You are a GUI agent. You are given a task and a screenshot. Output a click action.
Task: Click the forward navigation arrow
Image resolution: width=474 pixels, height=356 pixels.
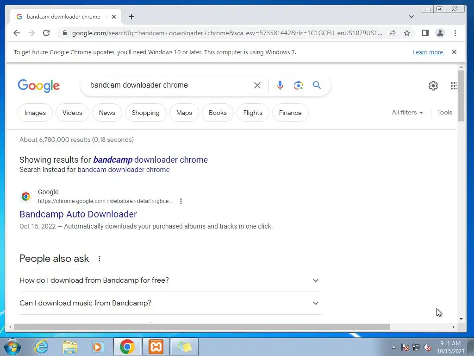click(x=31, y=33)
